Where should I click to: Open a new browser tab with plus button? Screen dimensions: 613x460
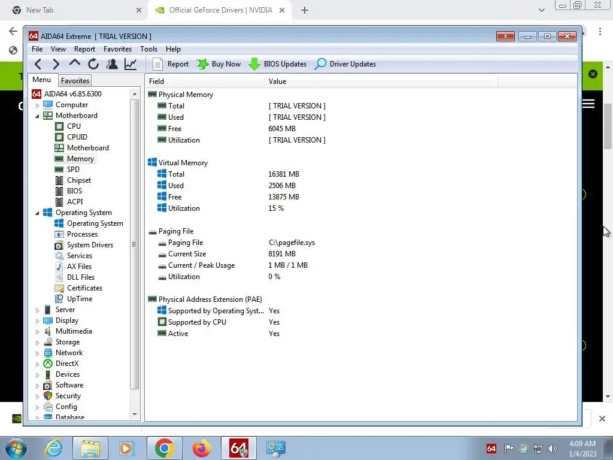click(x=305, y=10)
